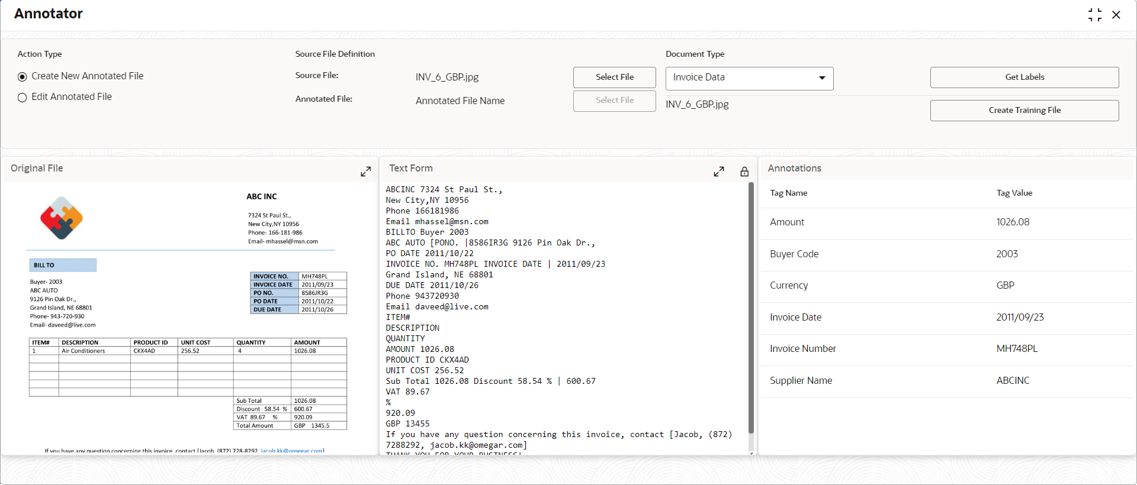Select Edit Annotated File option
This screenshot has width=1137, height=485.
pos(23,98)
